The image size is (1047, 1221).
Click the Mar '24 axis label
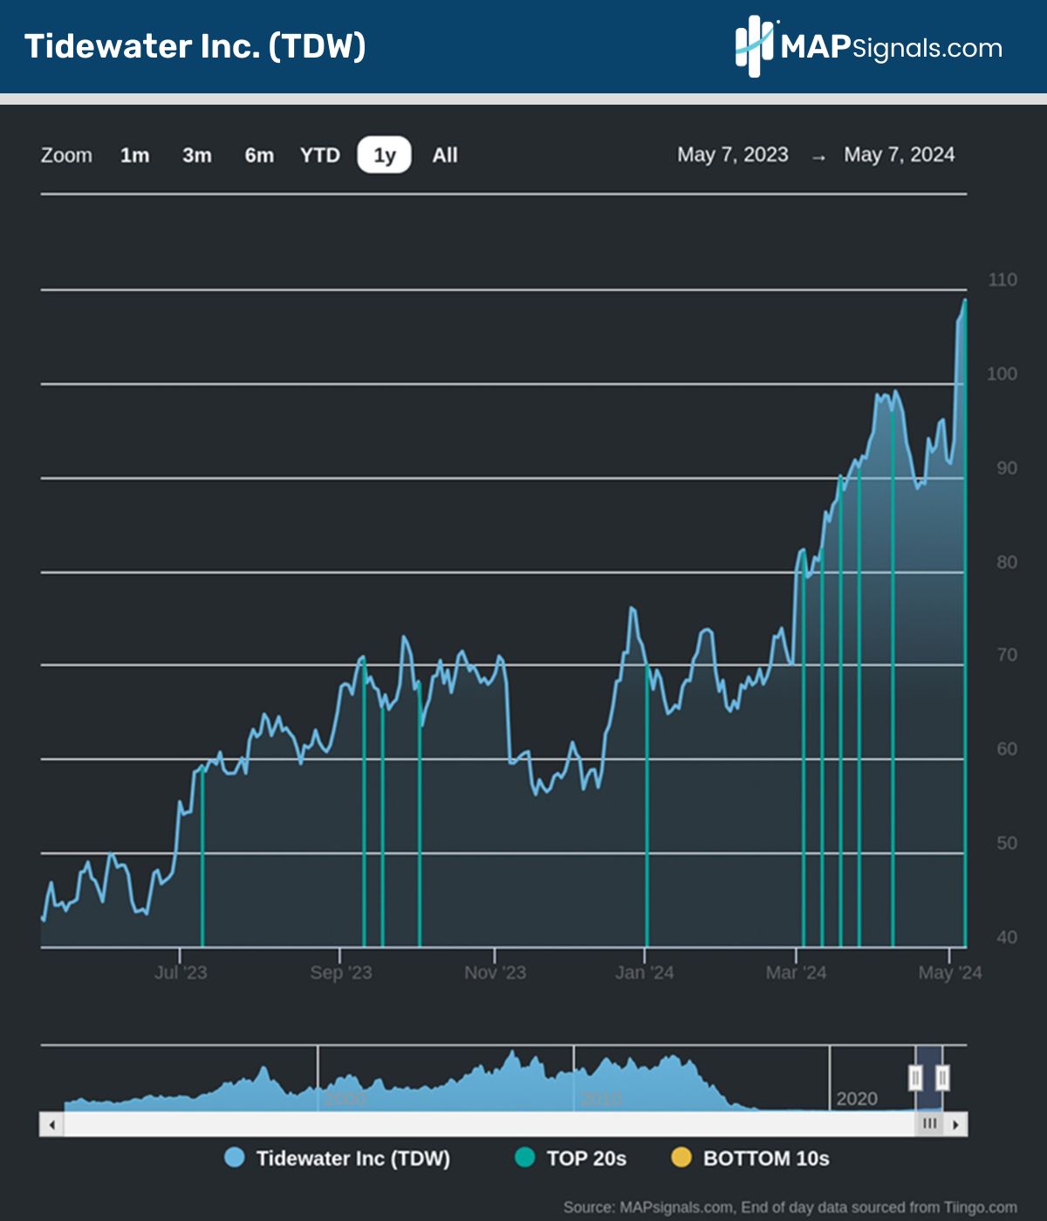[796, 972]
